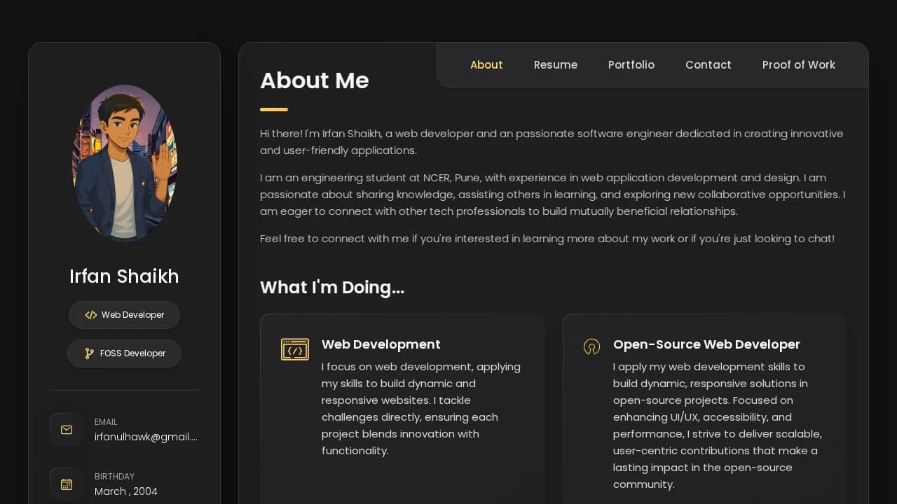This screenshot has height=504, width=897.
Task: Click the name Irfan Shaikh
Action: pyautogui.click(x=124, y=276)
